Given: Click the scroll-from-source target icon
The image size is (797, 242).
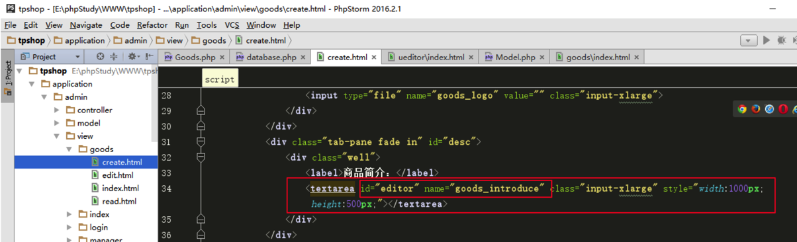Looking at the screenshot, I should 100,57.
